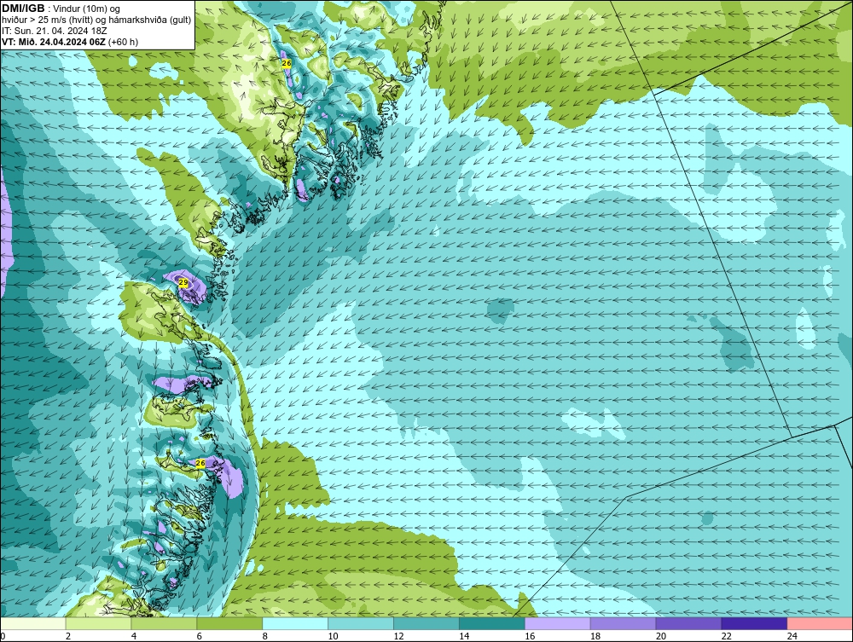Click the legend value '22'

pyautogui.click(x=726, y=636)
